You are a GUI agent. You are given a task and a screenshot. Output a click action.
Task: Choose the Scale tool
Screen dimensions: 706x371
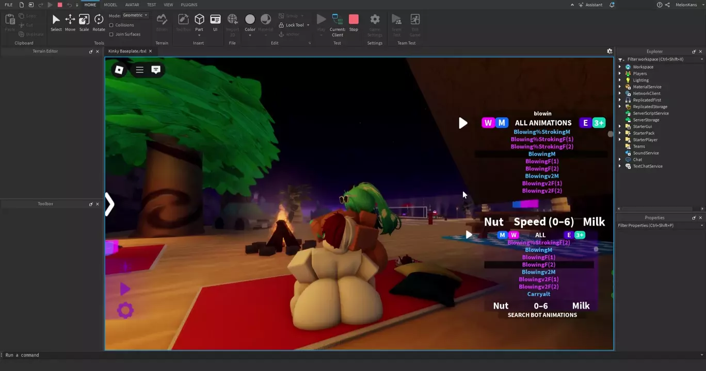coord(84,23)
